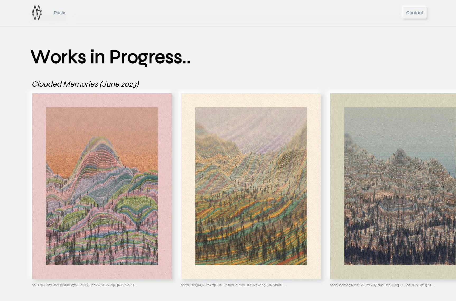This screenshot has width=456, height=301.
Task: Click the geometric site logo icon
Action: click(x=37, y=13)
